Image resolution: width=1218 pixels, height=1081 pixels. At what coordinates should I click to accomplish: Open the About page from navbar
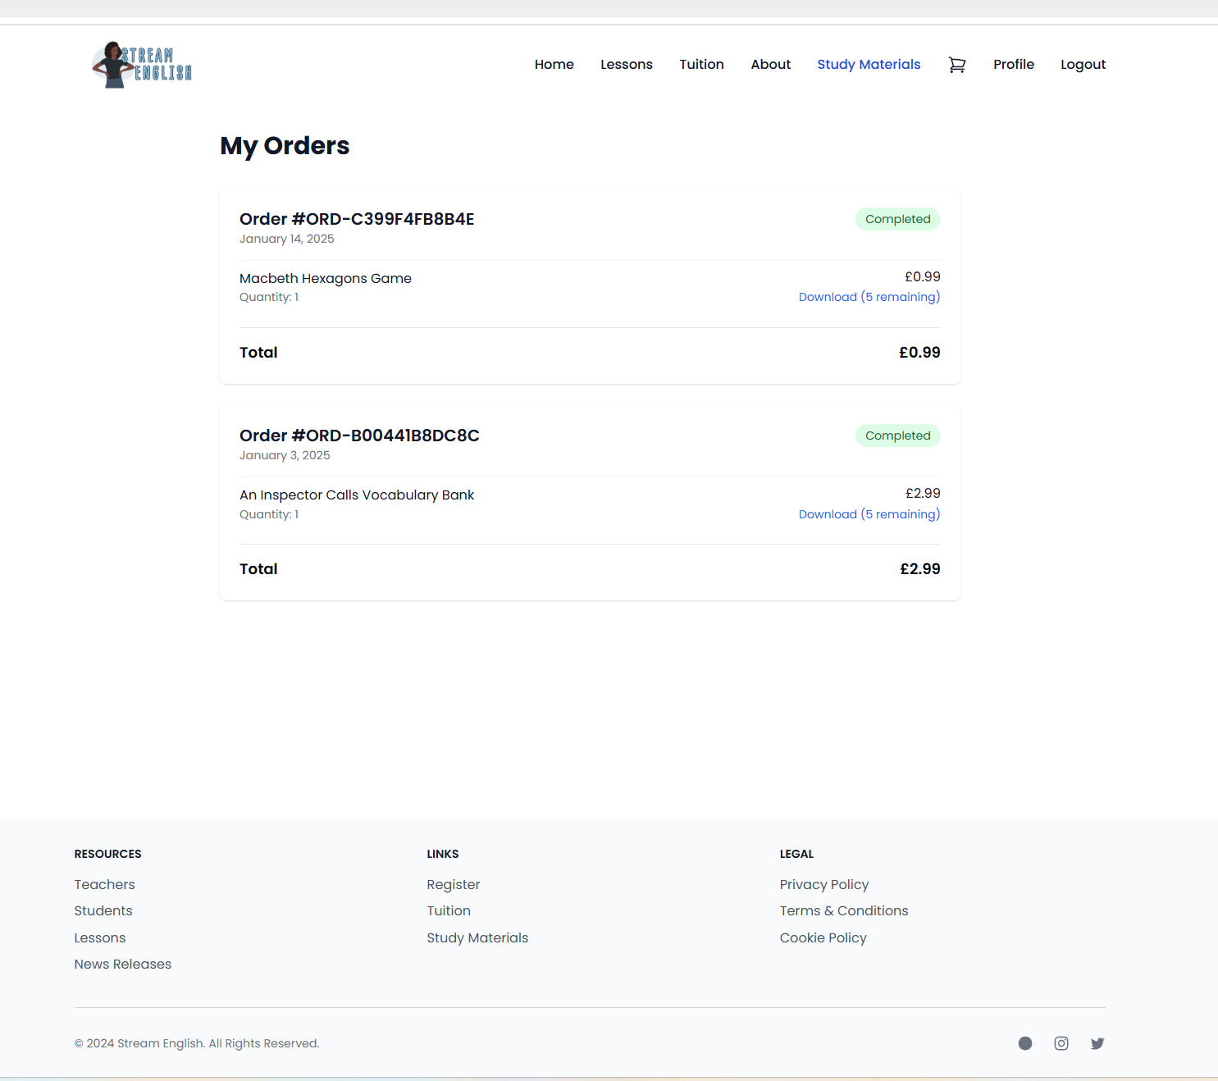[x=770, y=65]
